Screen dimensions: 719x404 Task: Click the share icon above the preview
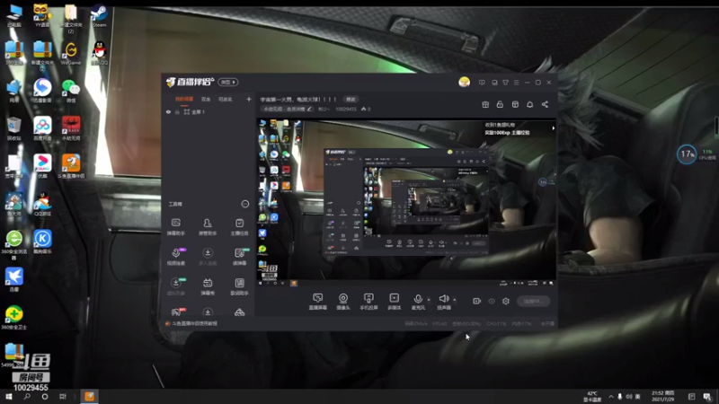(x=545, y=104)
